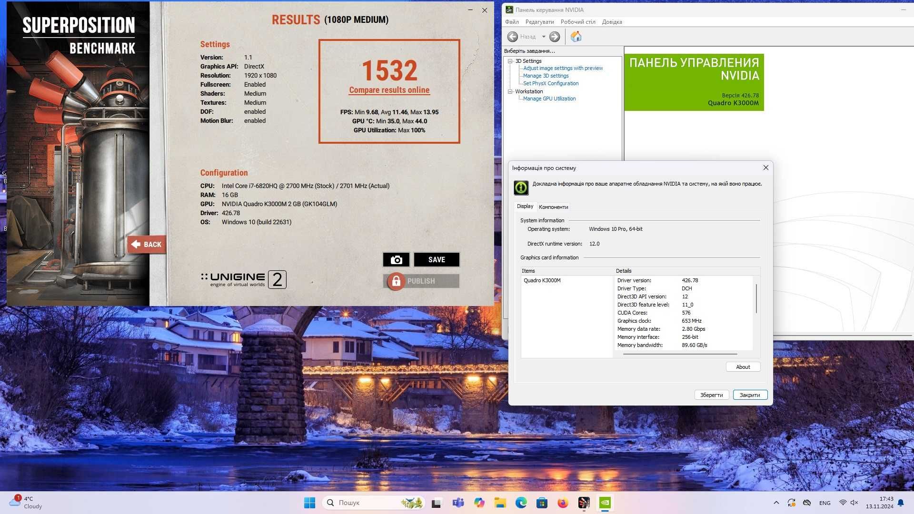The width and height of the screenshot is (914, 514).
Task: Click the NVIDIA panel home icon
Action: [x=576, y=37]
